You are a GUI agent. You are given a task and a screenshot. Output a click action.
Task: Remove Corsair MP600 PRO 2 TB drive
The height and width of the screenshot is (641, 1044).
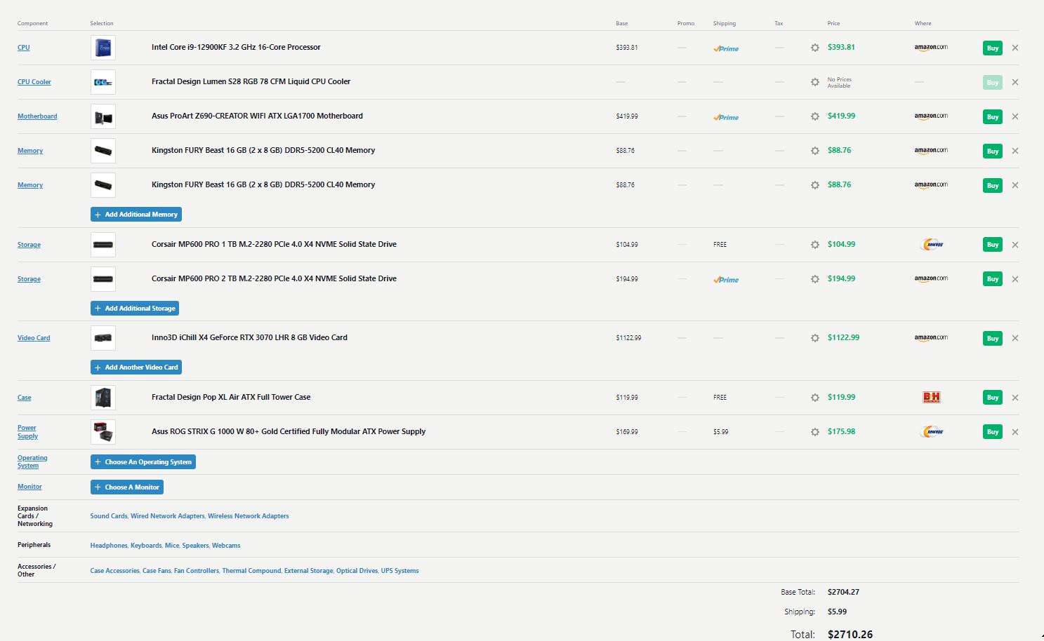point(1015,279)
